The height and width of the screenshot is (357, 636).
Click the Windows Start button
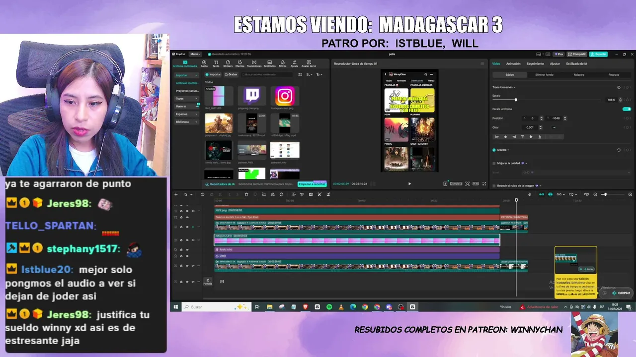point(175,307)
